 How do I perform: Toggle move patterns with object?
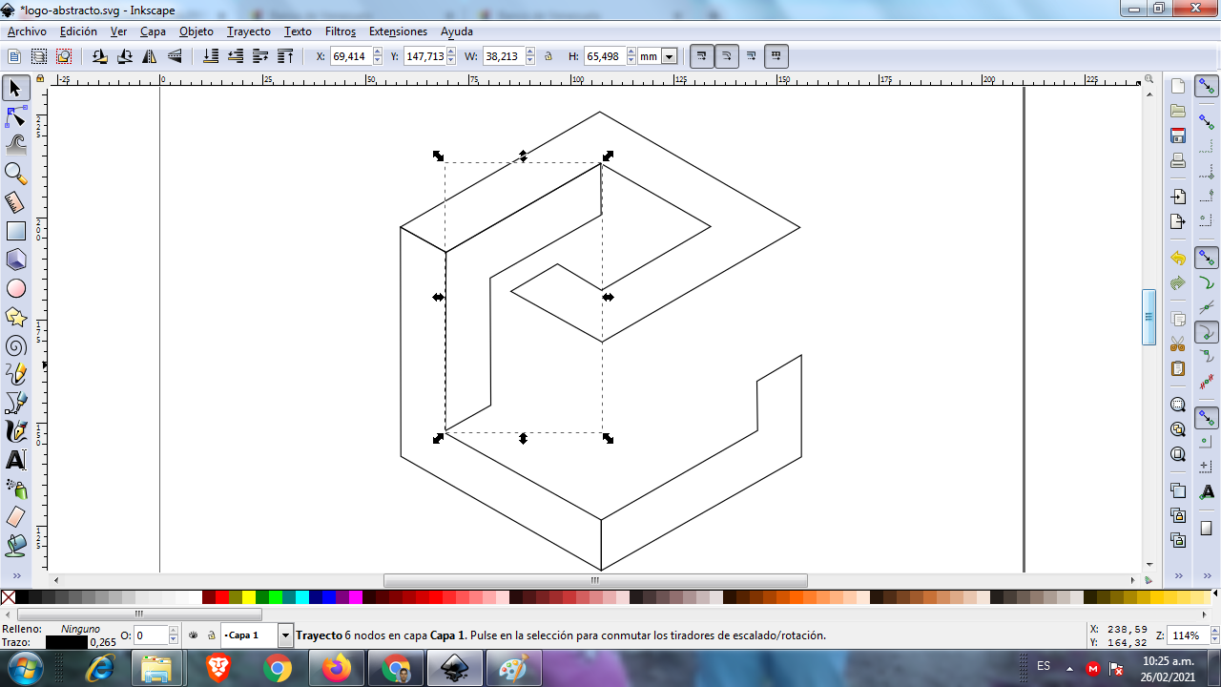(x=776, y=56)
